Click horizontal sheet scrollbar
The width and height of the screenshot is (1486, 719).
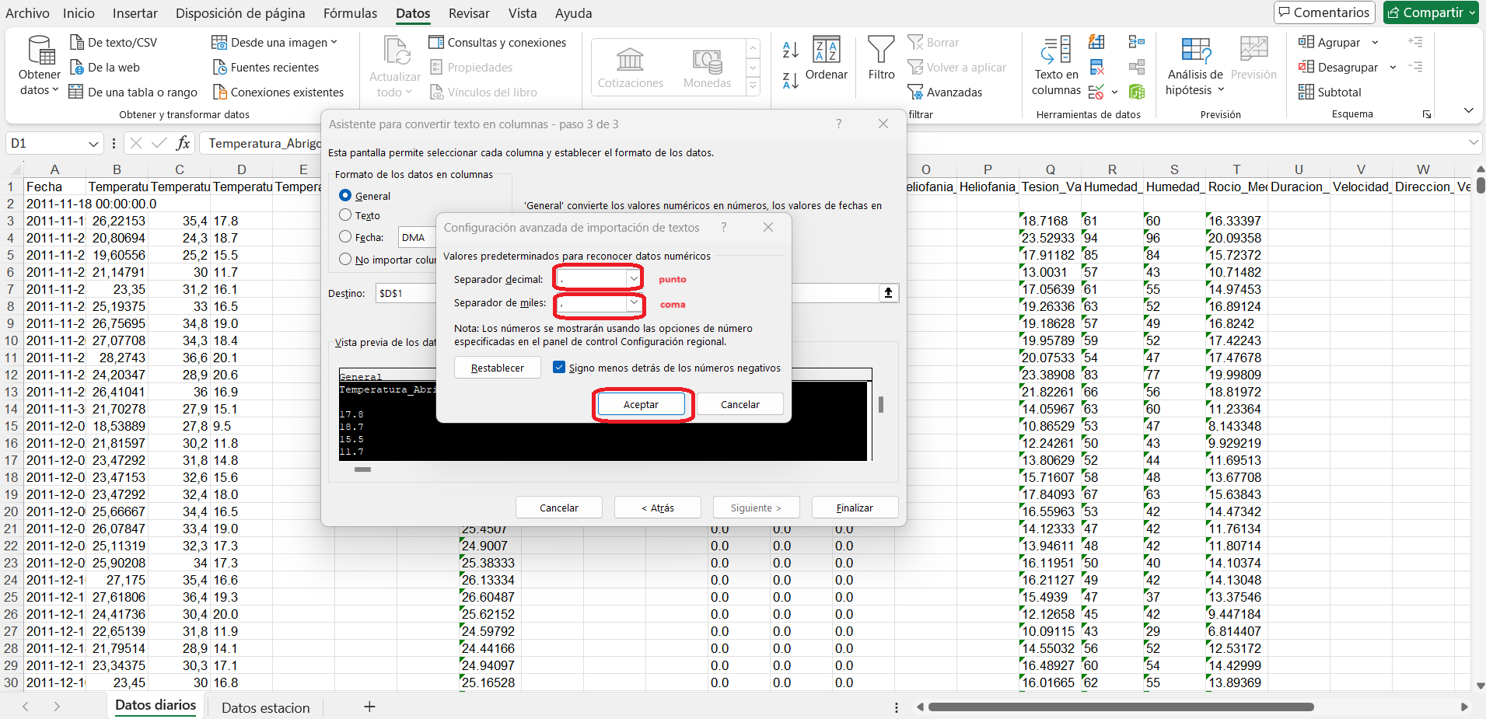point(1121,707)
